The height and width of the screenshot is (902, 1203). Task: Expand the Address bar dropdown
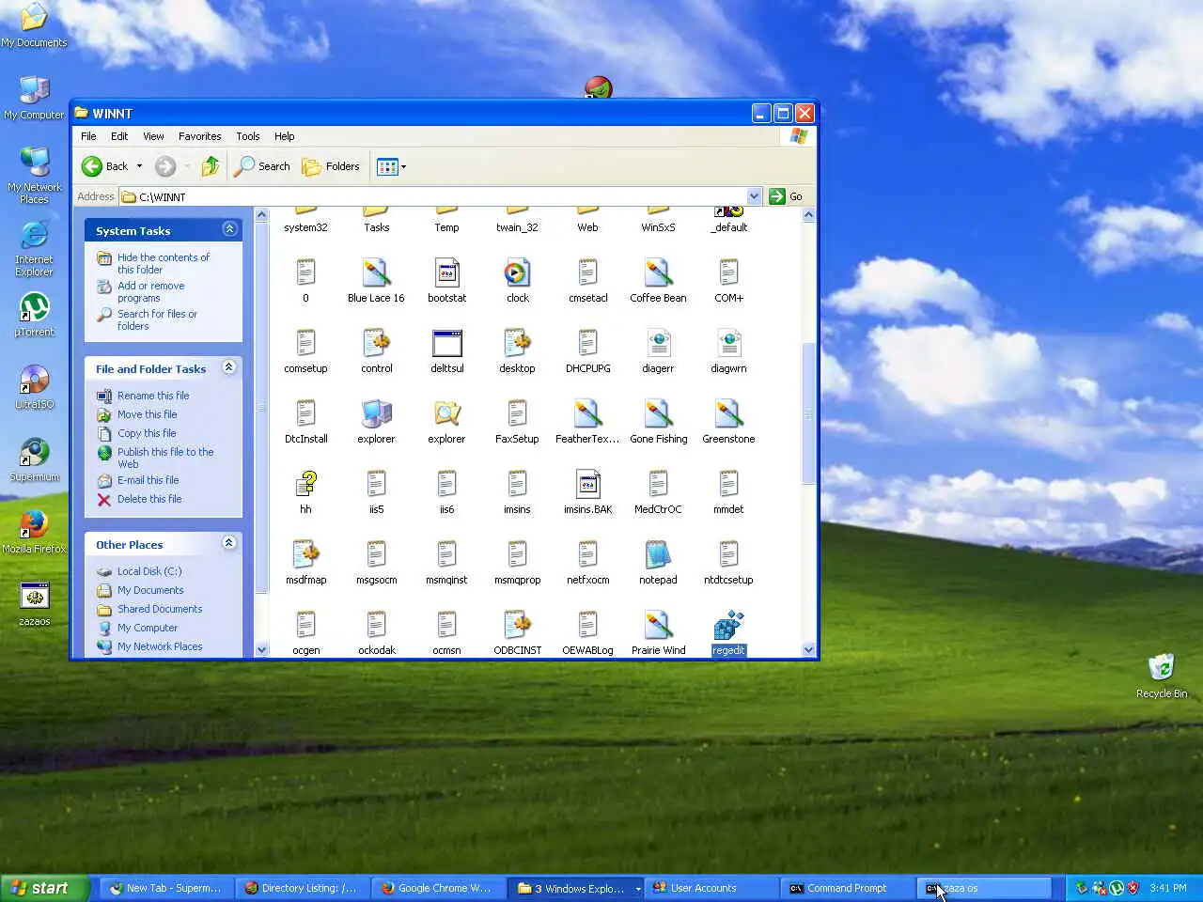pos(754,196)
